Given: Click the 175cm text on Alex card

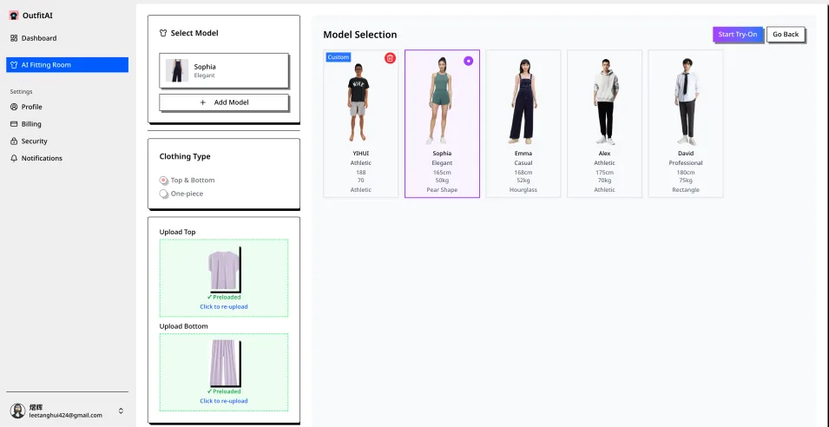Looking at the screenshot, I should pos(604,173).
